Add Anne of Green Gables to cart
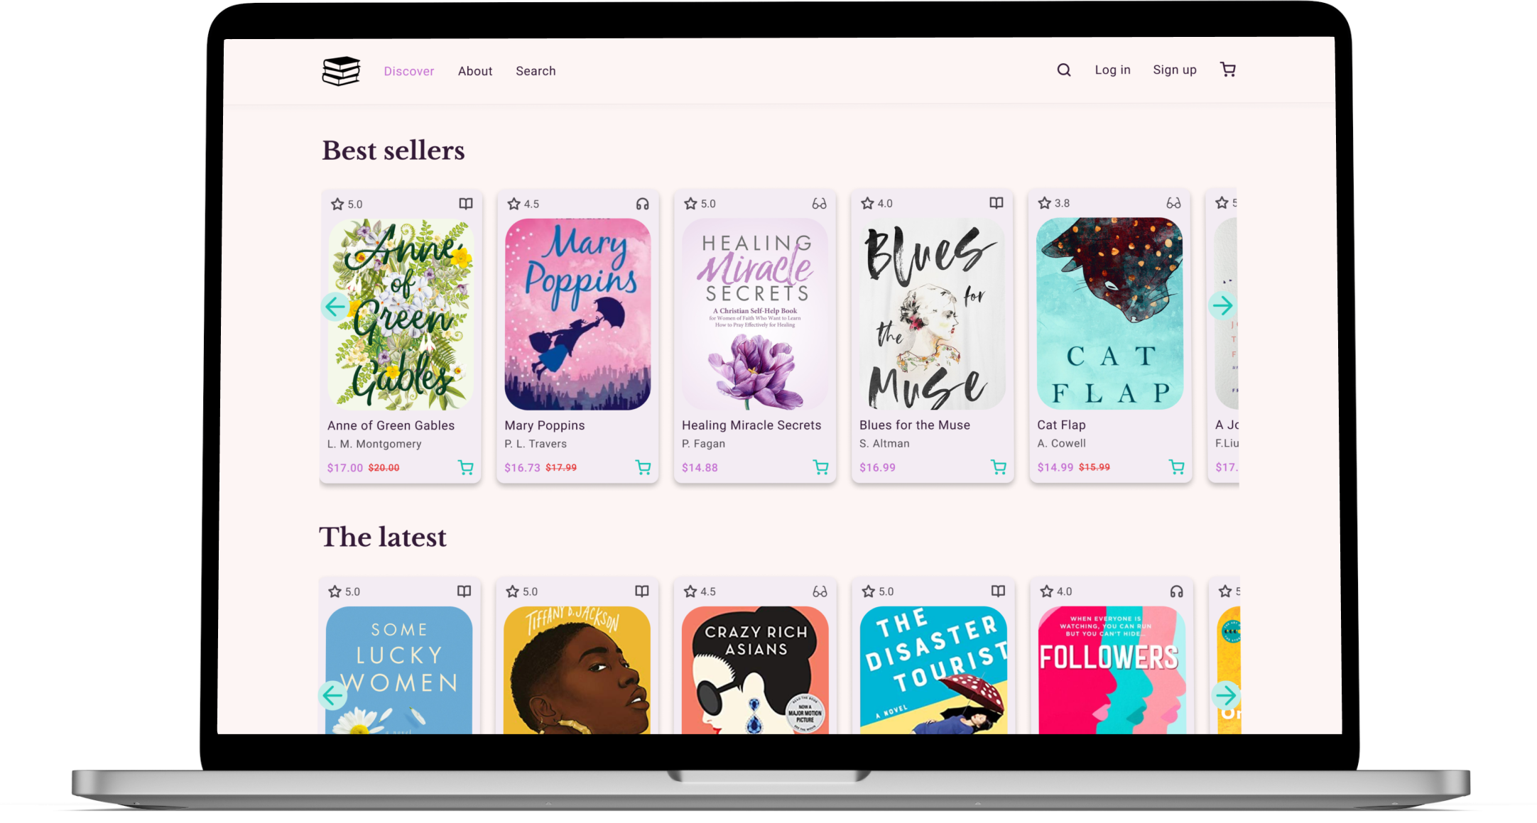Image resolution: width=1537 pixels, height=823 pixels. 466,467
